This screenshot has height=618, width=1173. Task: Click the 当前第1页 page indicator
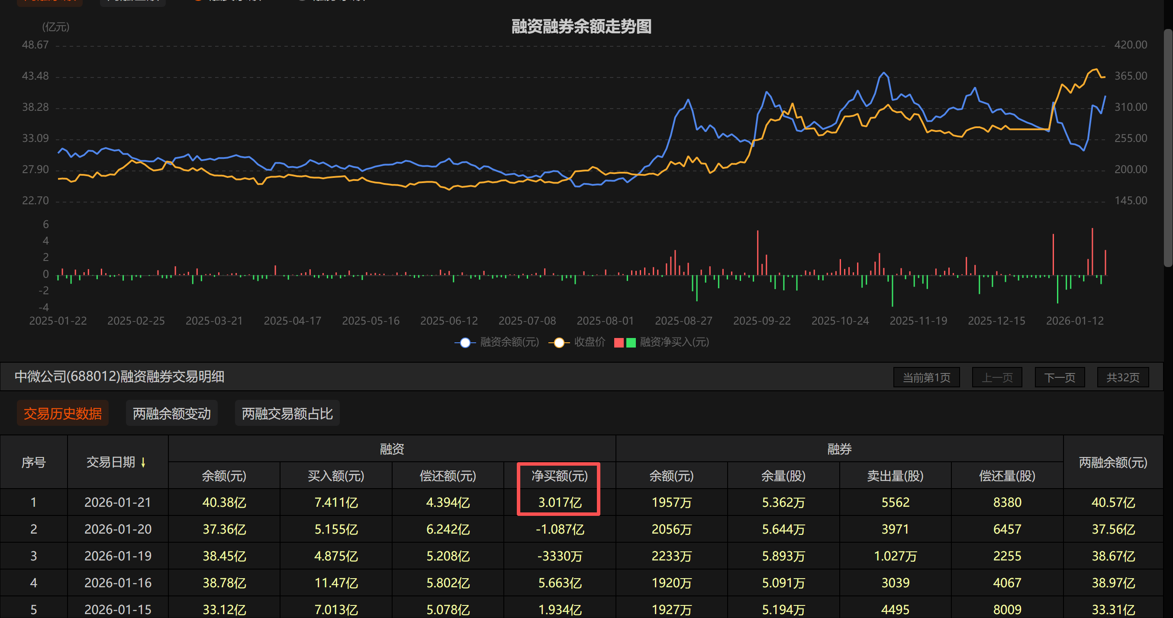(926, 377)
